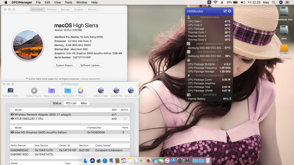Open Calendar in the Dock
Screen dimensions: 294x165
click(x=123, y=161)
